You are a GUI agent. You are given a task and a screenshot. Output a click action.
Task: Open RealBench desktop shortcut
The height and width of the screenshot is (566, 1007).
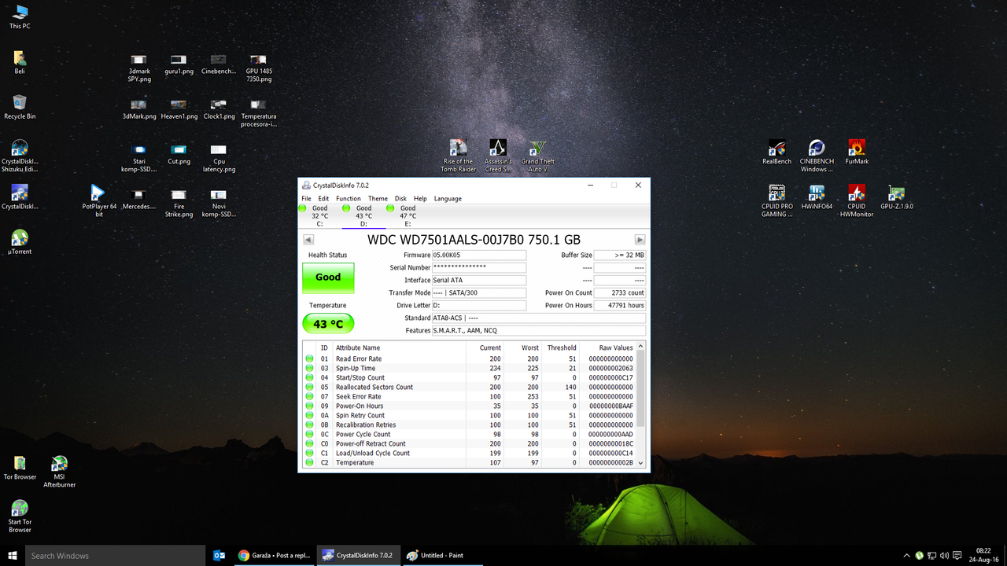[x=776, y=152]
